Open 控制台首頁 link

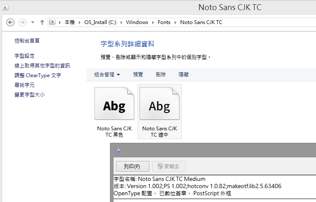point(27,40)
